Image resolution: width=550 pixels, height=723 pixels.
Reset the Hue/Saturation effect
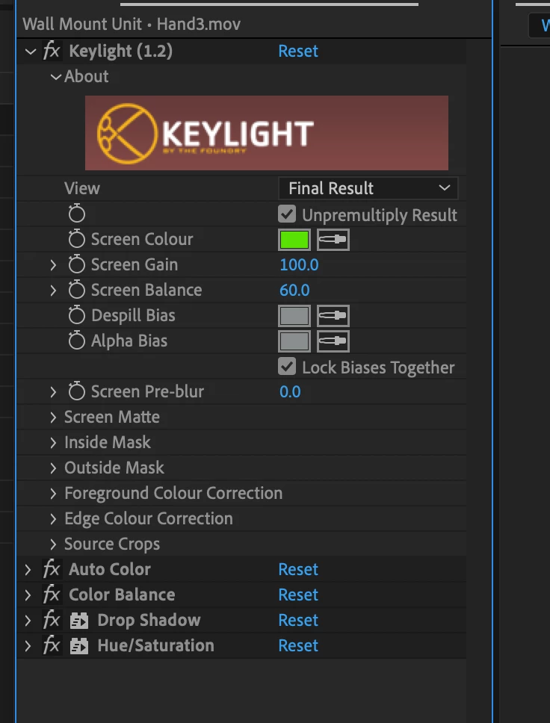298,645
